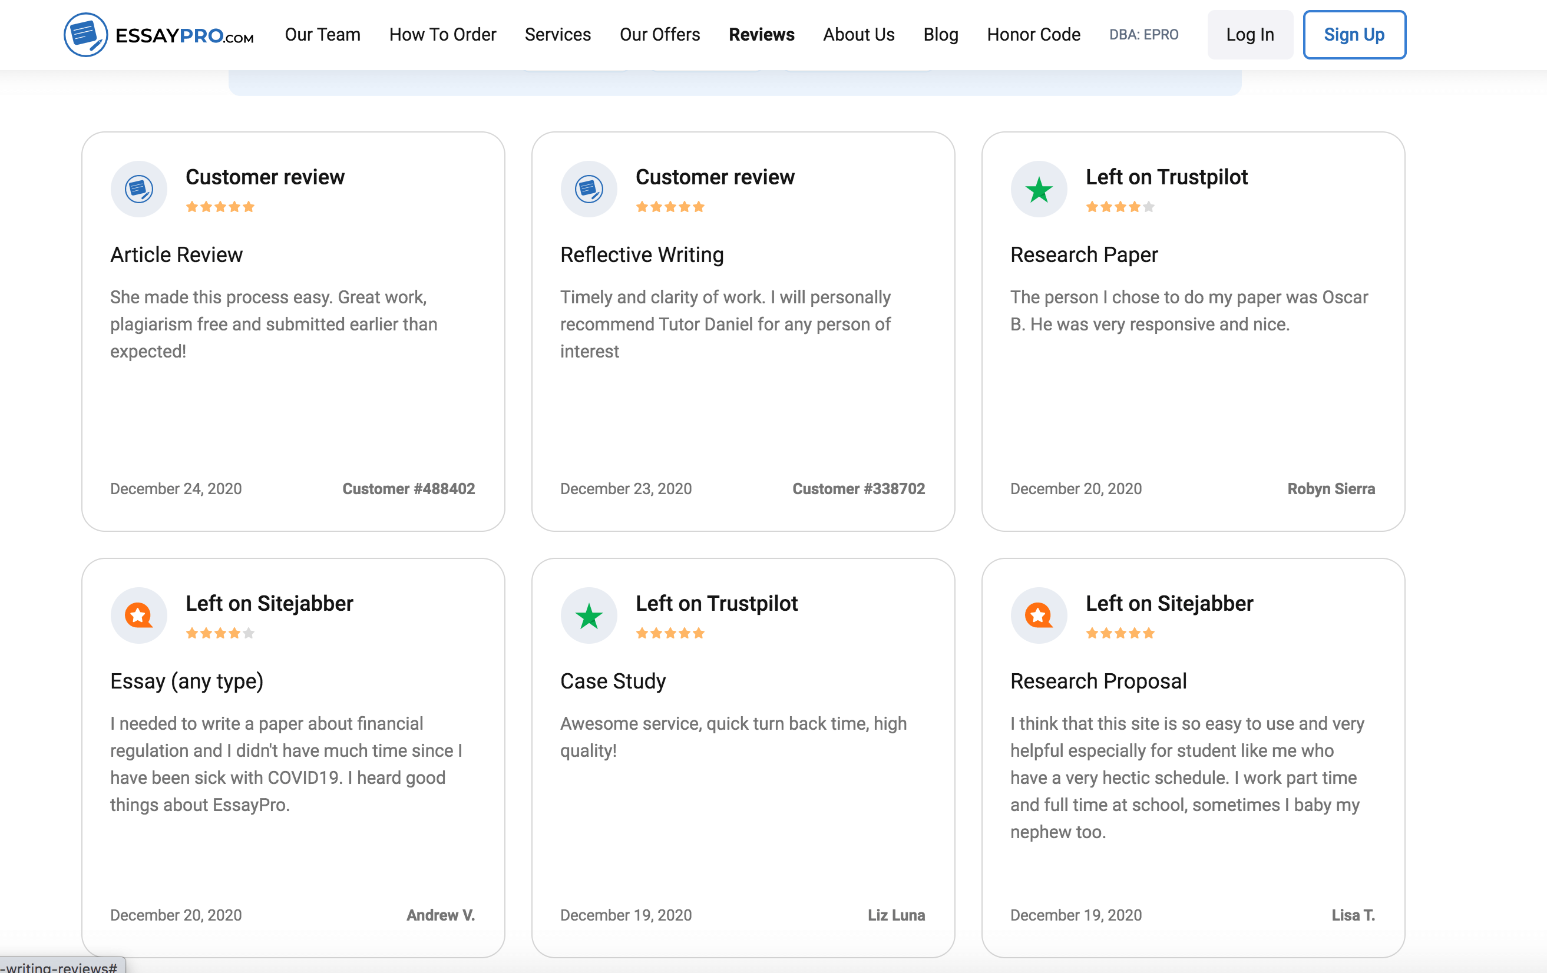Open the Our Team menu item
The height and width of the screenshot is (973, 1547).
click(322, 35)
